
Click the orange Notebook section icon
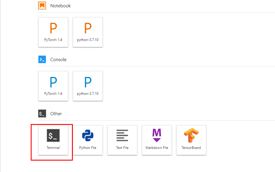click(x=42, y=6)
